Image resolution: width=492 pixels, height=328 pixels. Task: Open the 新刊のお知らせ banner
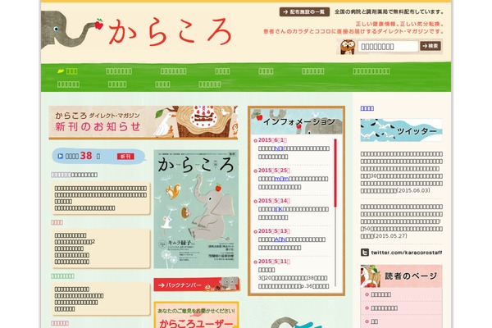[143, 122]
